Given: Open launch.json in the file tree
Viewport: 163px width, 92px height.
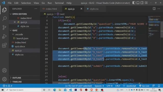Looking at the screenshot, I should 22,38.
